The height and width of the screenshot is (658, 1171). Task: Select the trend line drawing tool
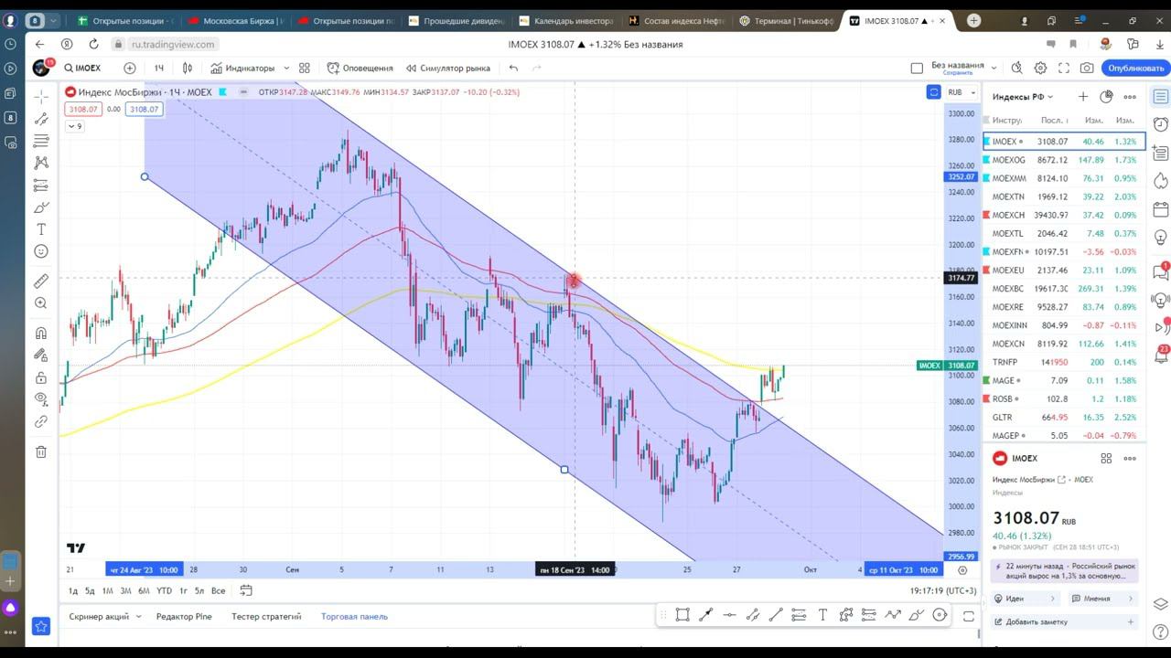pos(41,119)
